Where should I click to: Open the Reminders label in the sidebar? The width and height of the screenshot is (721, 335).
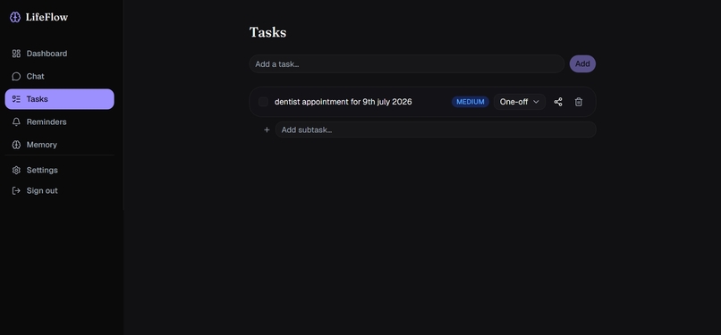tap(47, 122)
